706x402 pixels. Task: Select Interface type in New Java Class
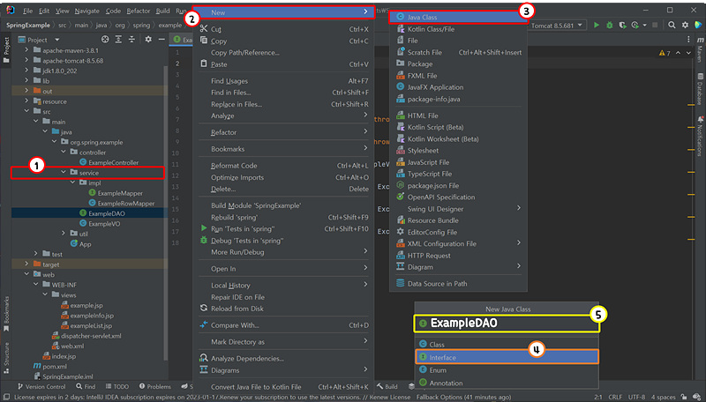pos(507,357)
